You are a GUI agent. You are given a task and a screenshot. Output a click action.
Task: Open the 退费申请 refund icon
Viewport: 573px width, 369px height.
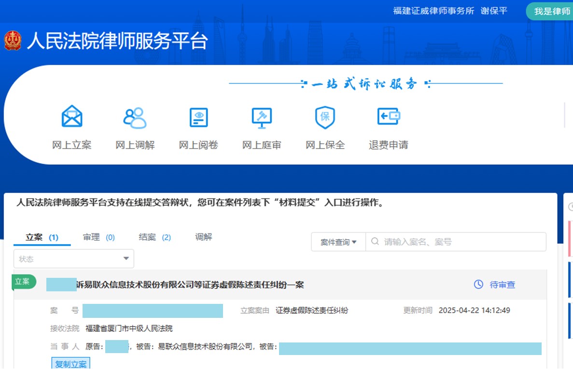tap(389, 116)
